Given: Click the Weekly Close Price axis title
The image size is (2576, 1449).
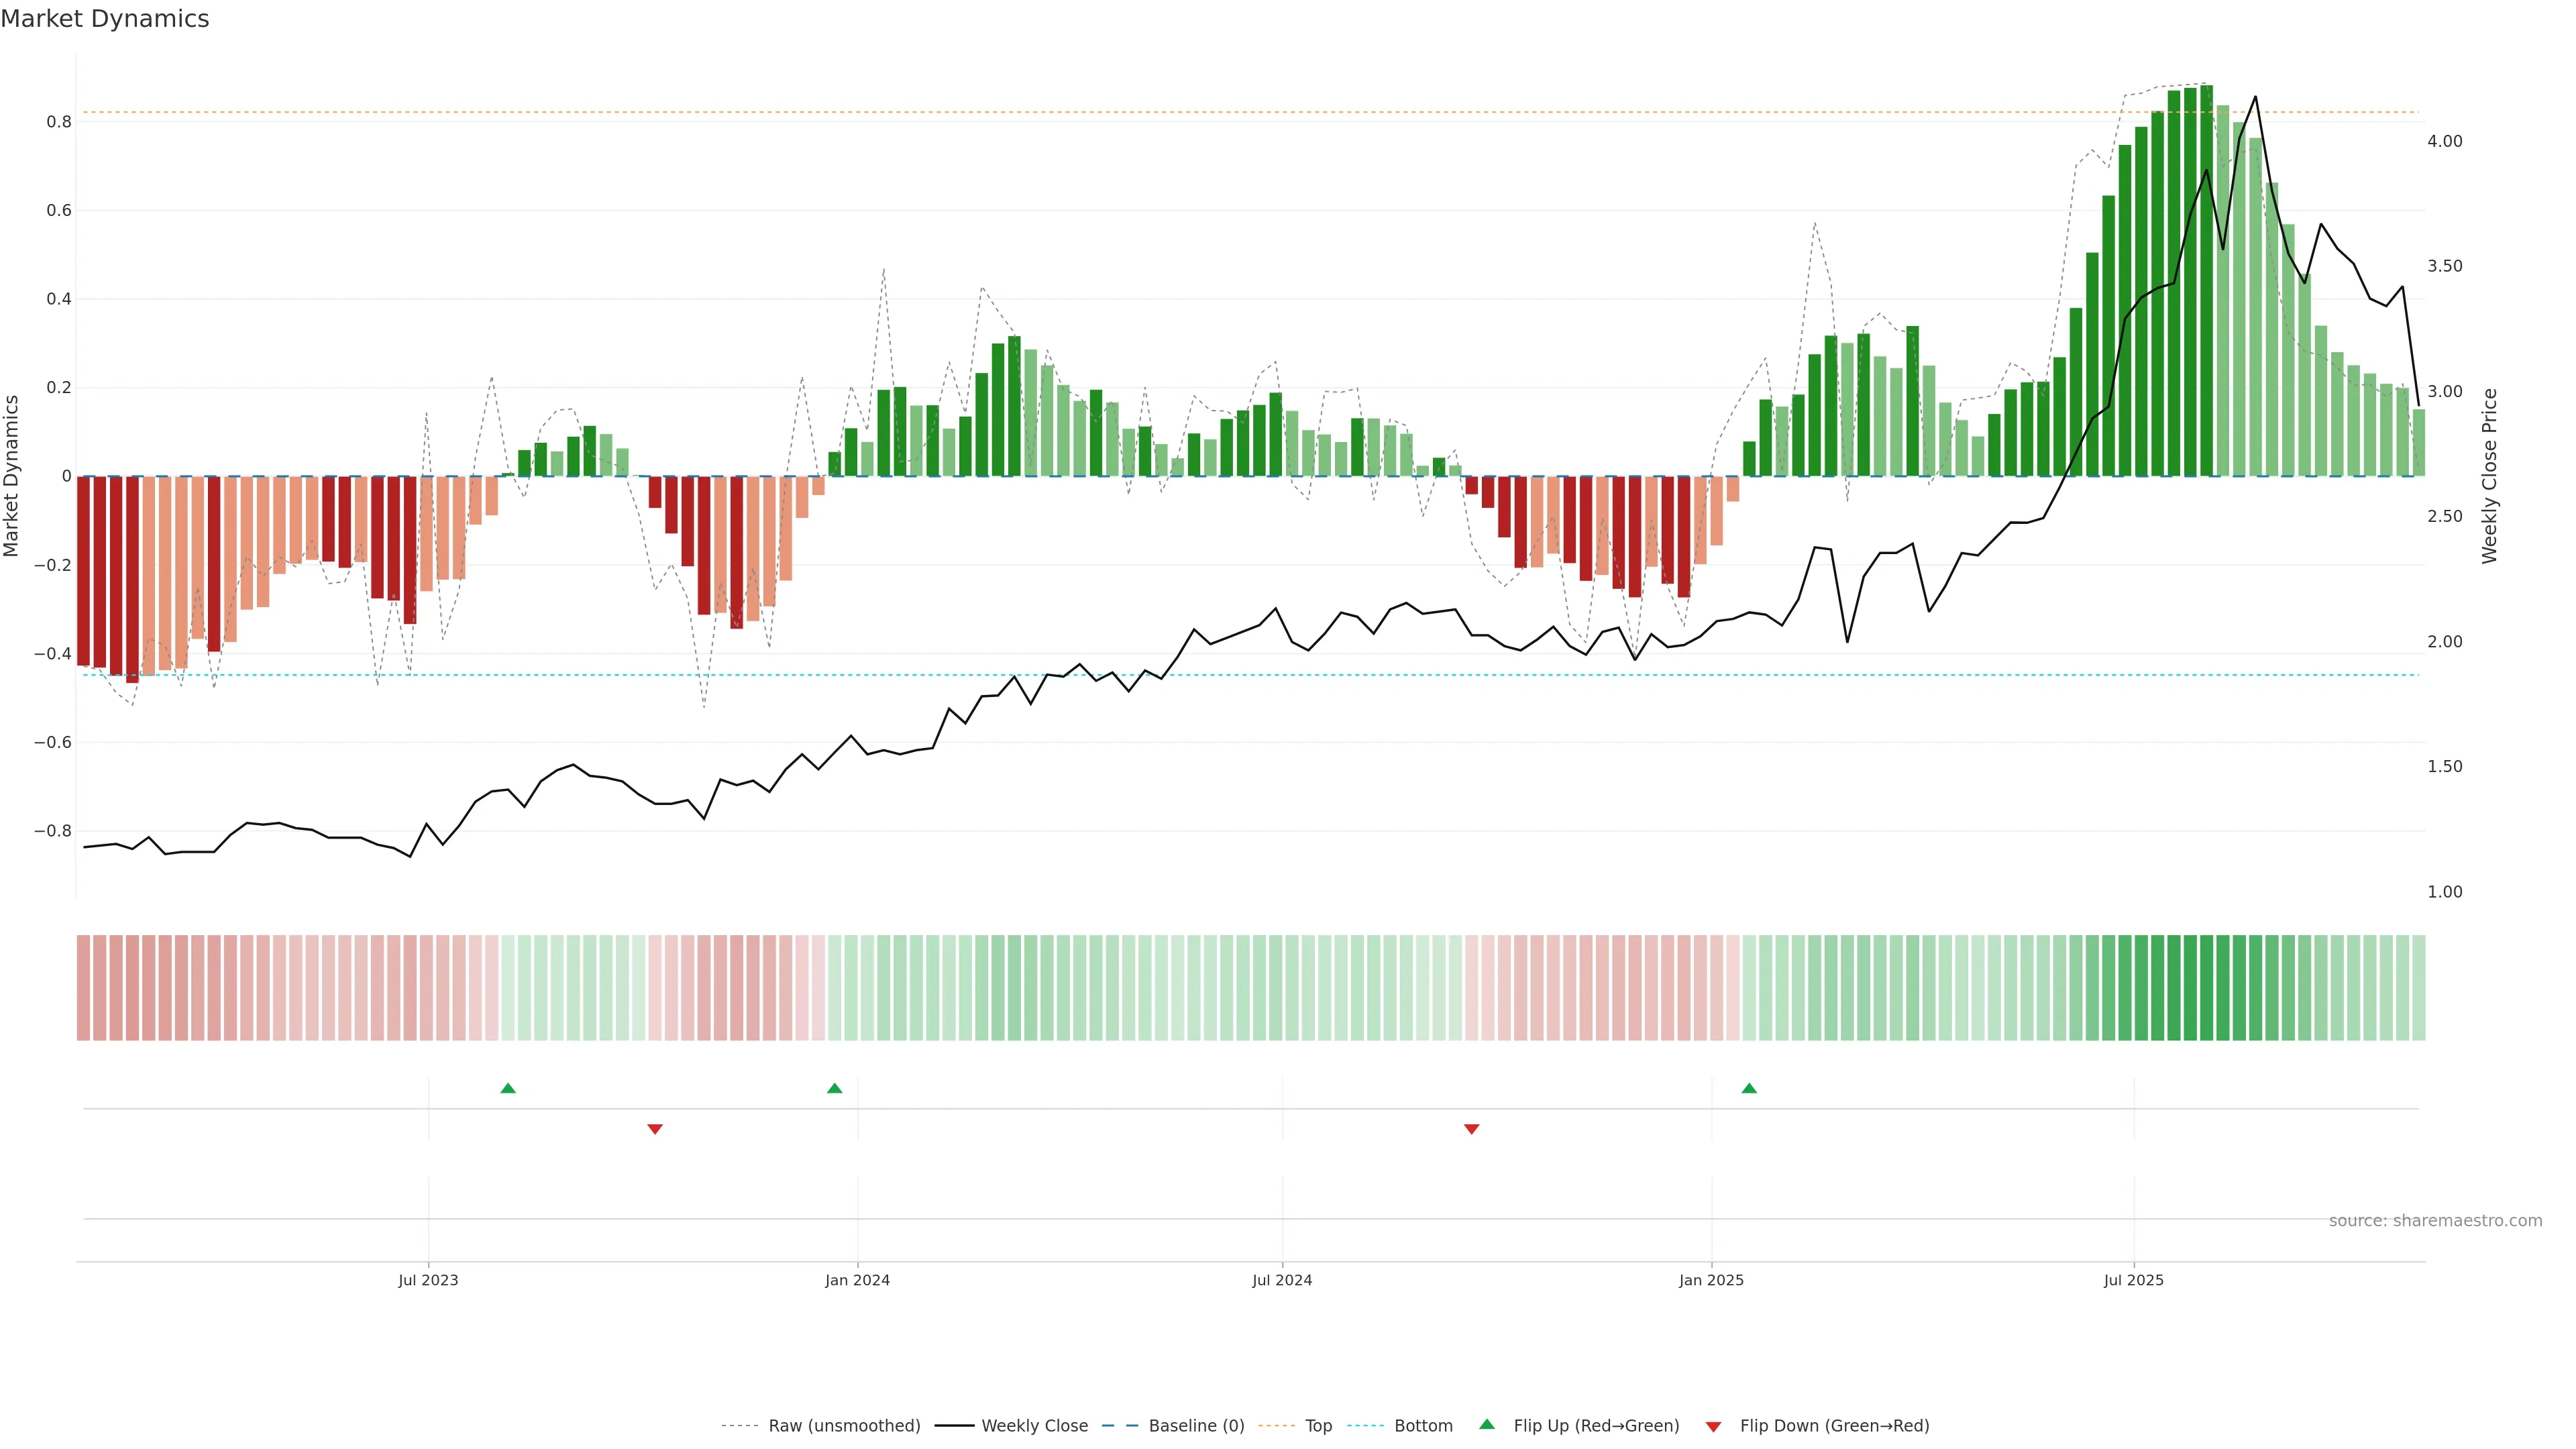Looking at the screenshot, I should point(2490,476).
